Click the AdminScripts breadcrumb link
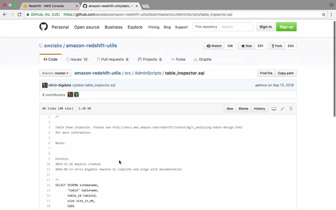Image resolution: width=336 pixels, height=210 pixels. (148, 73)
